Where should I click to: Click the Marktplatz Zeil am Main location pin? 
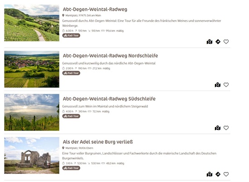pos(63,15)
